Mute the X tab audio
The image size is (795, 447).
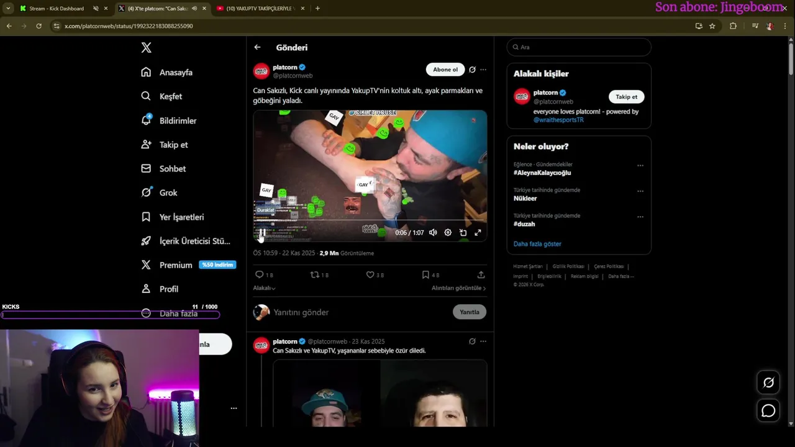tap(194, 9)
